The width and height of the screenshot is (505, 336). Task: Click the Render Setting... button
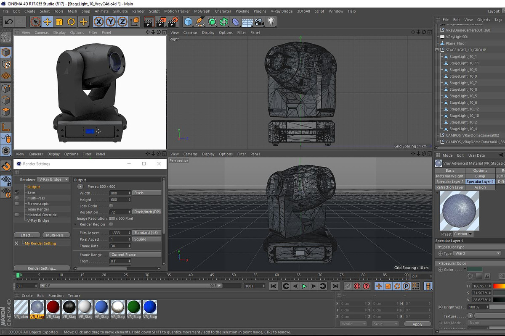point(42,268)
